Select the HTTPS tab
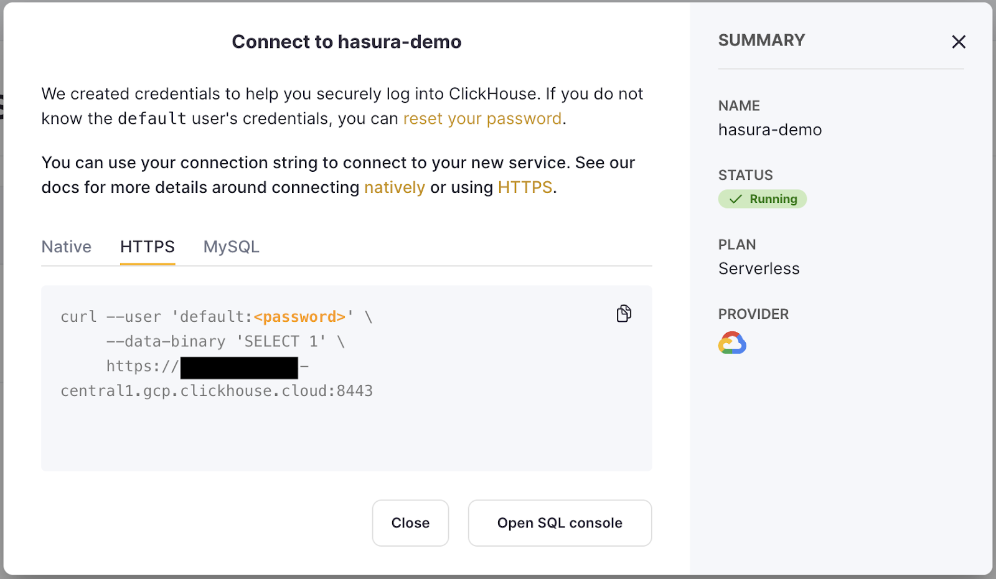Viewport: 996px width, 579px height. coord(148,247)
